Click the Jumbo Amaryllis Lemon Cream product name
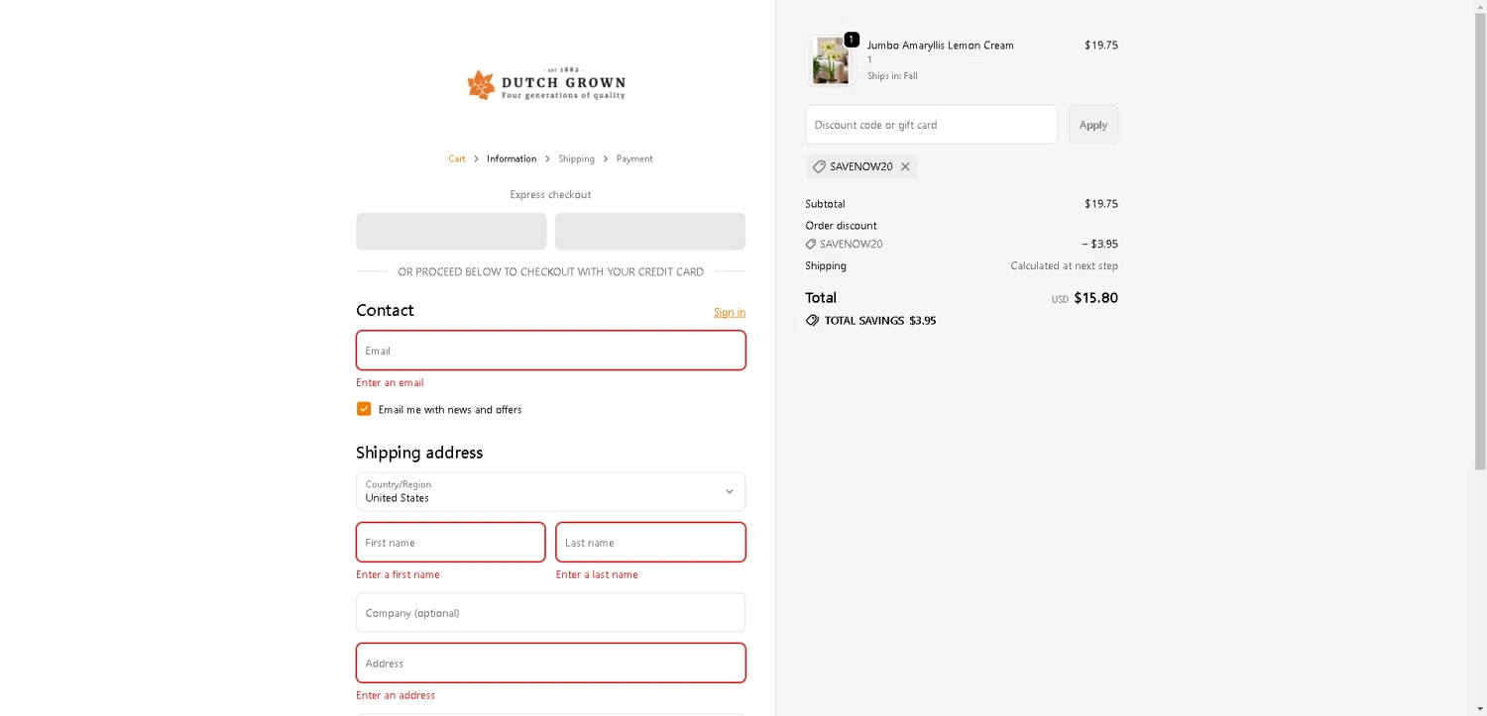This screenshot has height=716, width=1487. [940, 46]
